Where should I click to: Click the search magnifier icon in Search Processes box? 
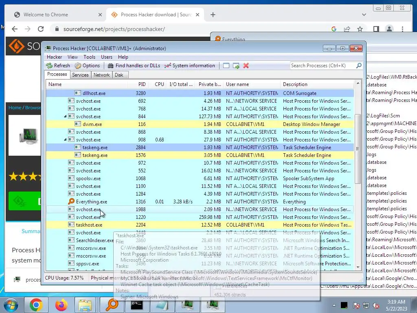coord(359,66)
